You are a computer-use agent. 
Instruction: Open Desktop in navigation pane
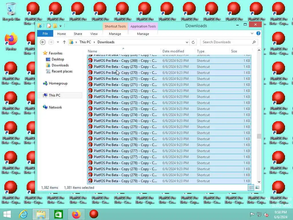(x=58, y=59)
